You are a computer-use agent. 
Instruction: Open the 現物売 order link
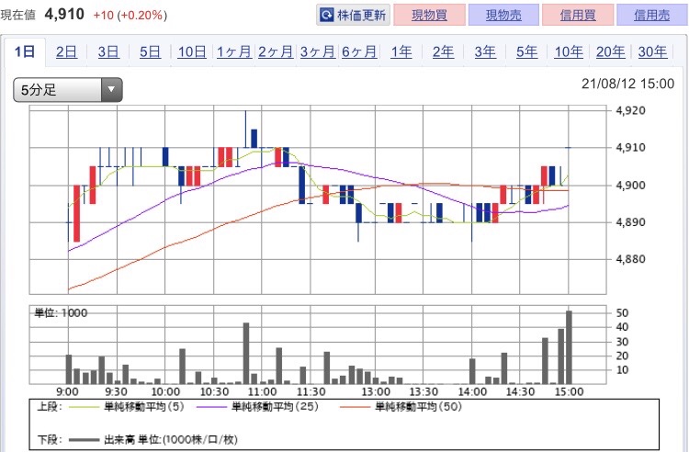(503, 15)
